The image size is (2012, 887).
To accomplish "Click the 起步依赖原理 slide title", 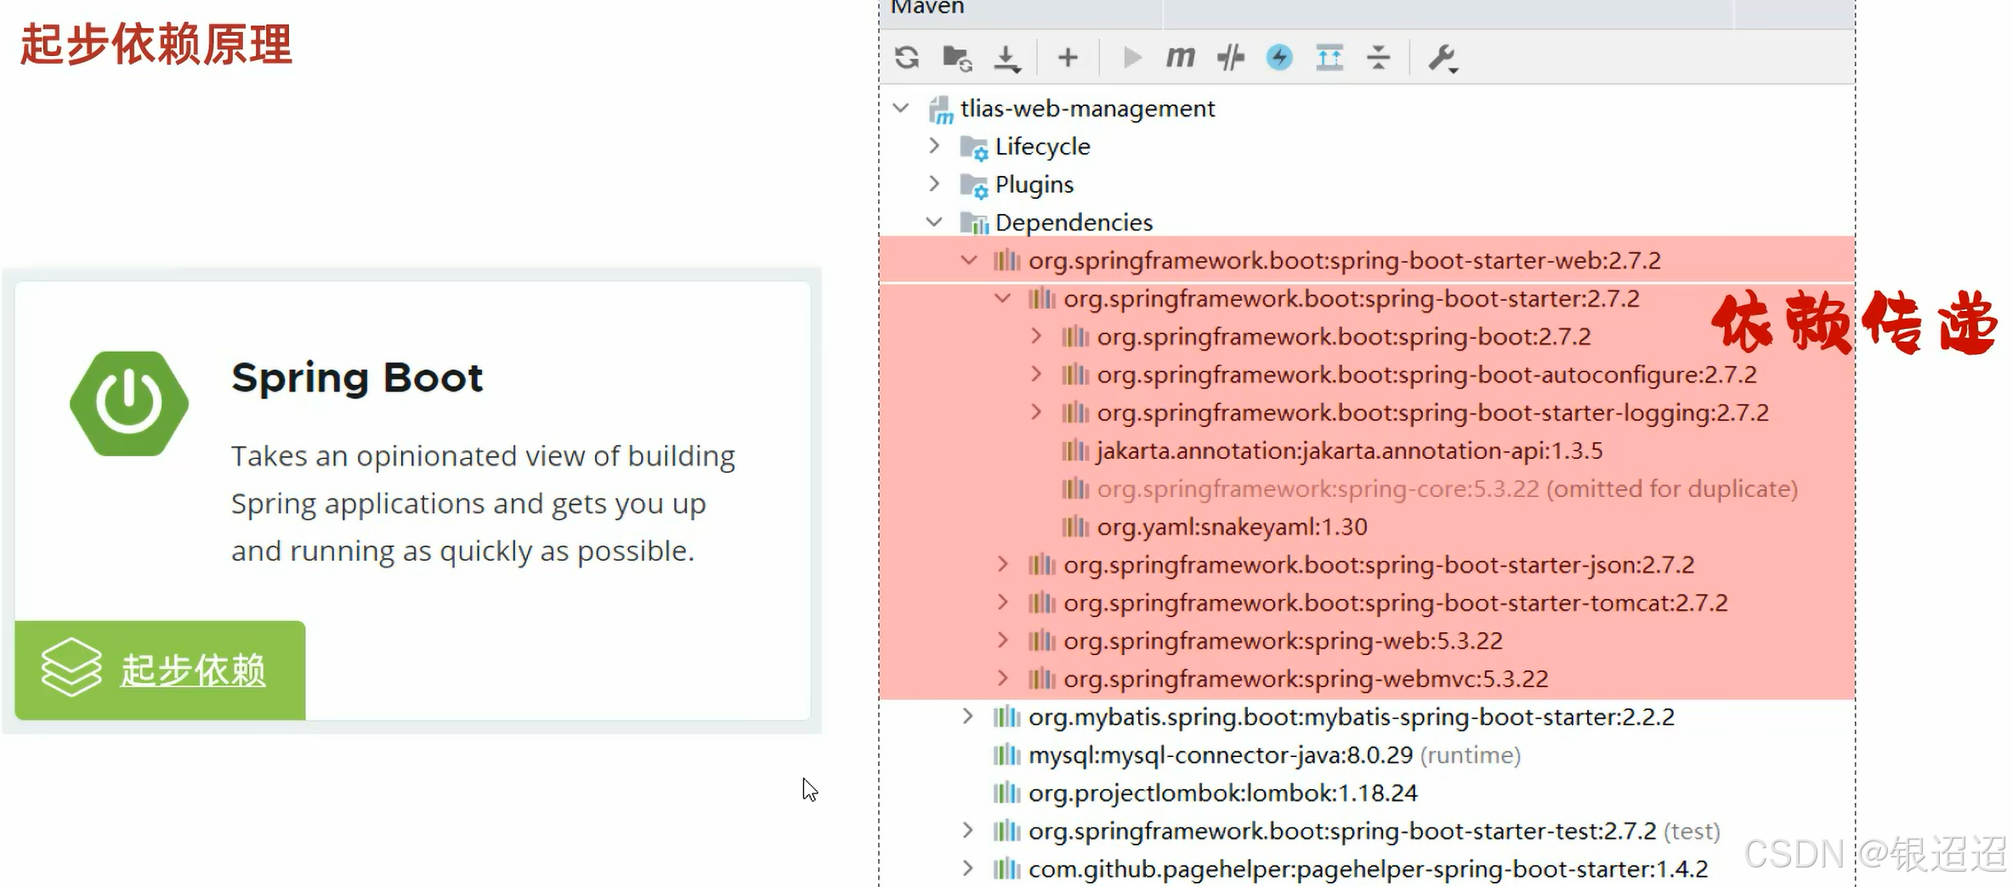I will tap(156, 44).
